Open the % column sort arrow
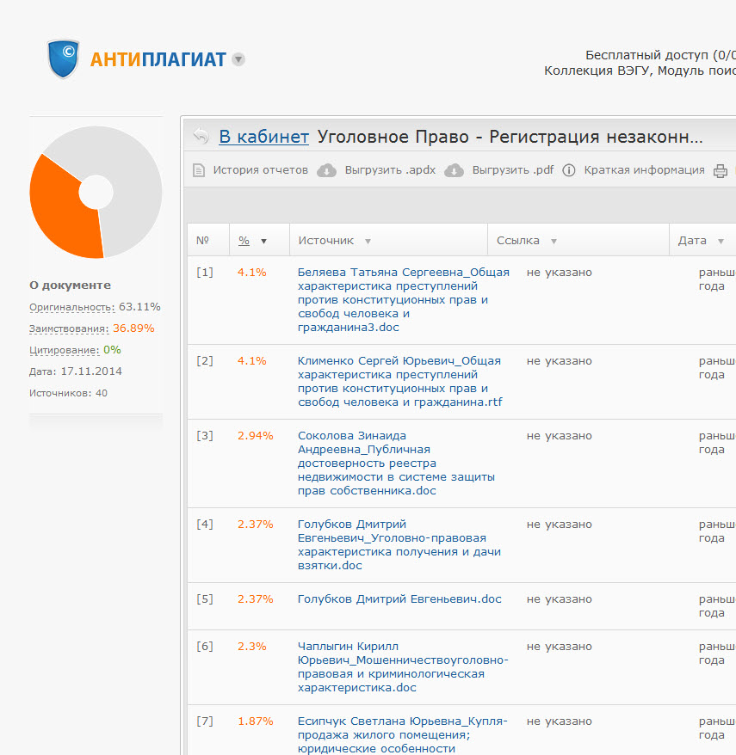Image resolution: width=736 pixels, height=755 pixels. [263, 242]
